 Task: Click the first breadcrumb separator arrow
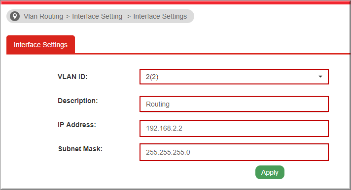click(68, 17)
